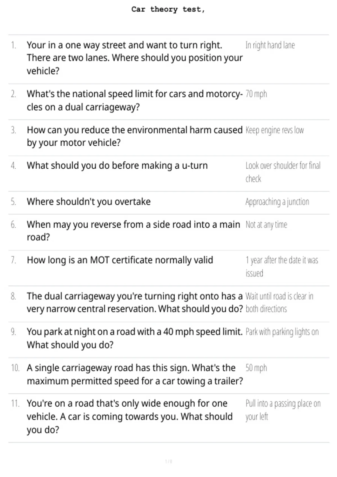Click the page number indicator '1 / 8'
This screenshot has width=337, height=477.
click(x=168, y=461)
